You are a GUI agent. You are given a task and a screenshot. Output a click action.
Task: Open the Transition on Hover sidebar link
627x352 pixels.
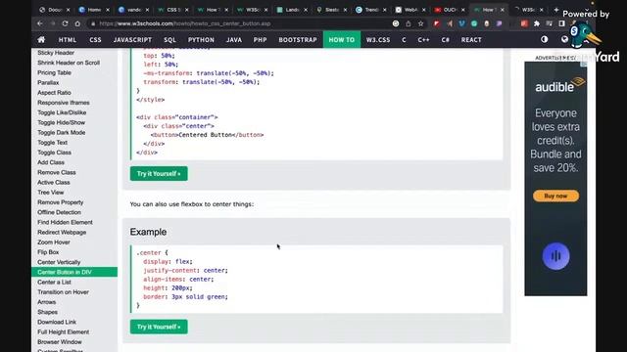coord(63,292)
